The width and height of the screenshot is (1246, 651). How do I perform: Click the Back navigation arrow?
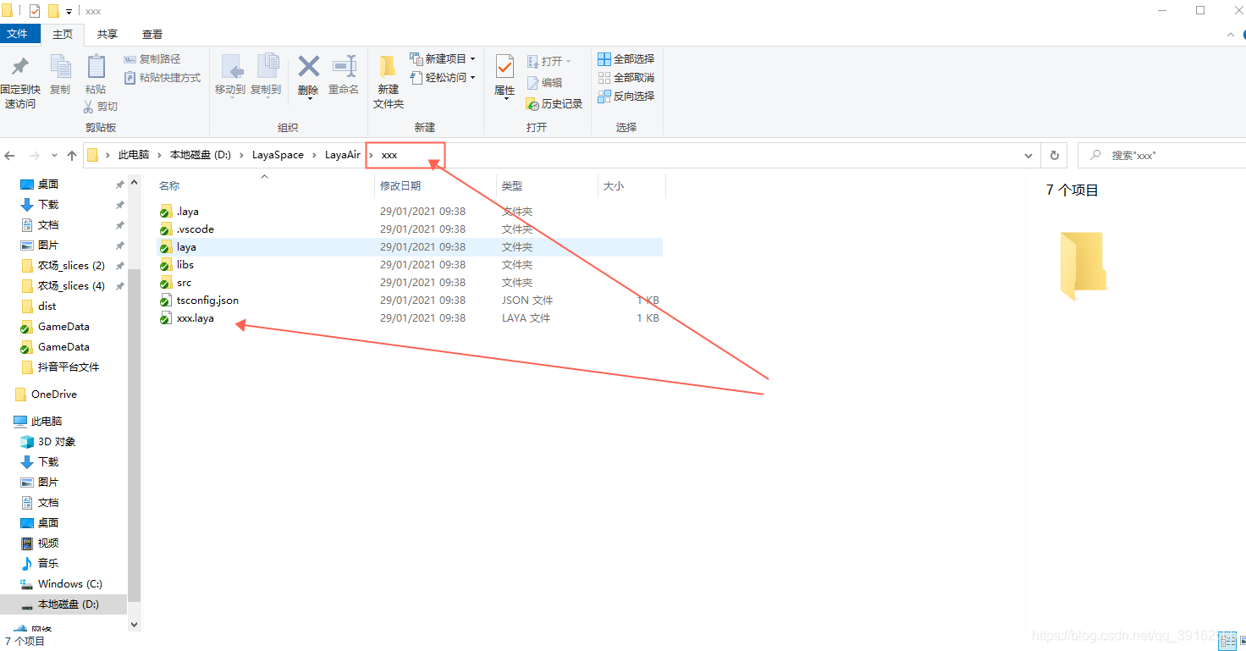click(x=10, y=156)
